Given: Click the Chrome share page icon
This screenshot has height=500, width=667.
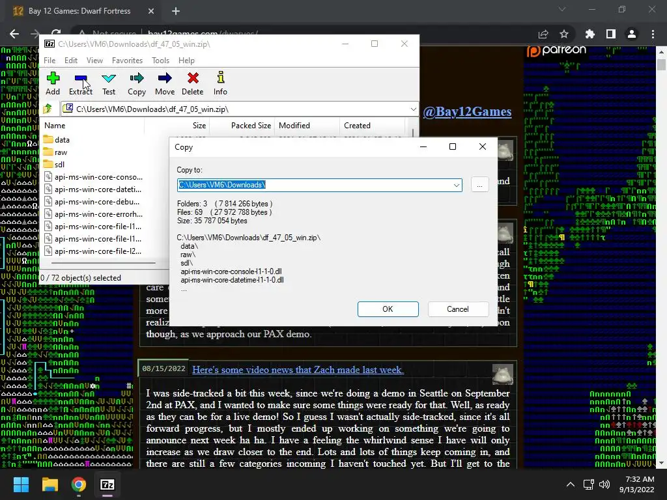Looking at the screenshot, I should coord(543,34).
